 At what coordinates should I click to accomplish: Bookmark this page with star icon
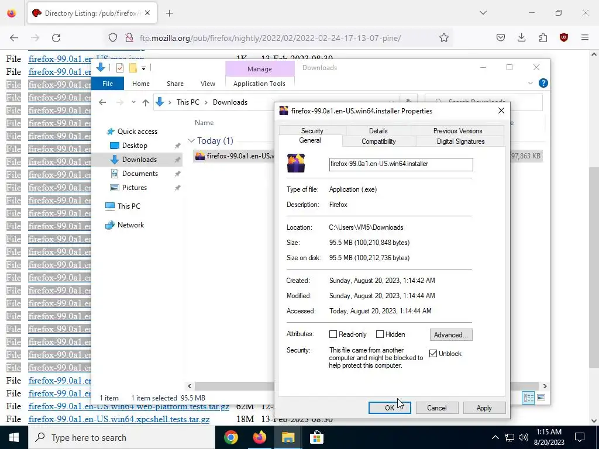[x=443, y=38]
